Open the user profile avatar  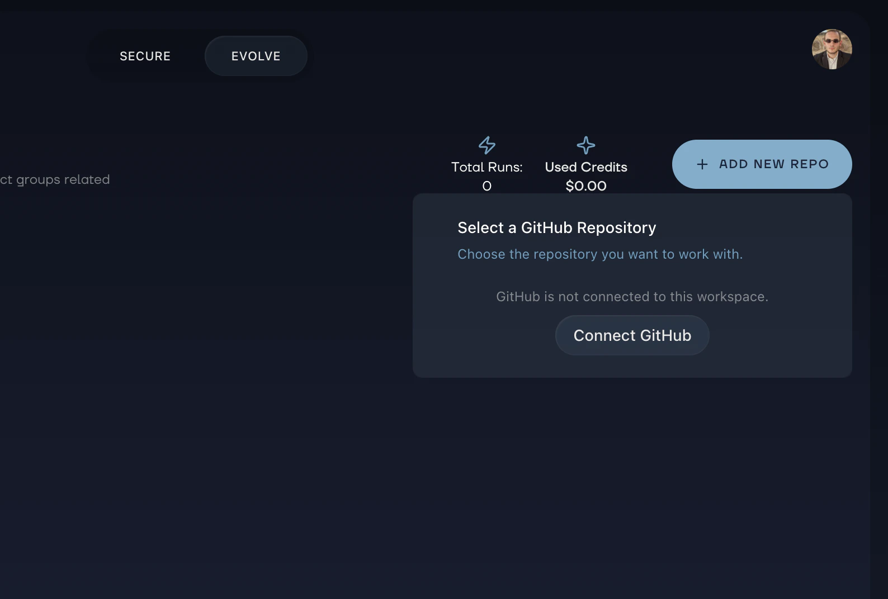[832, 49]
